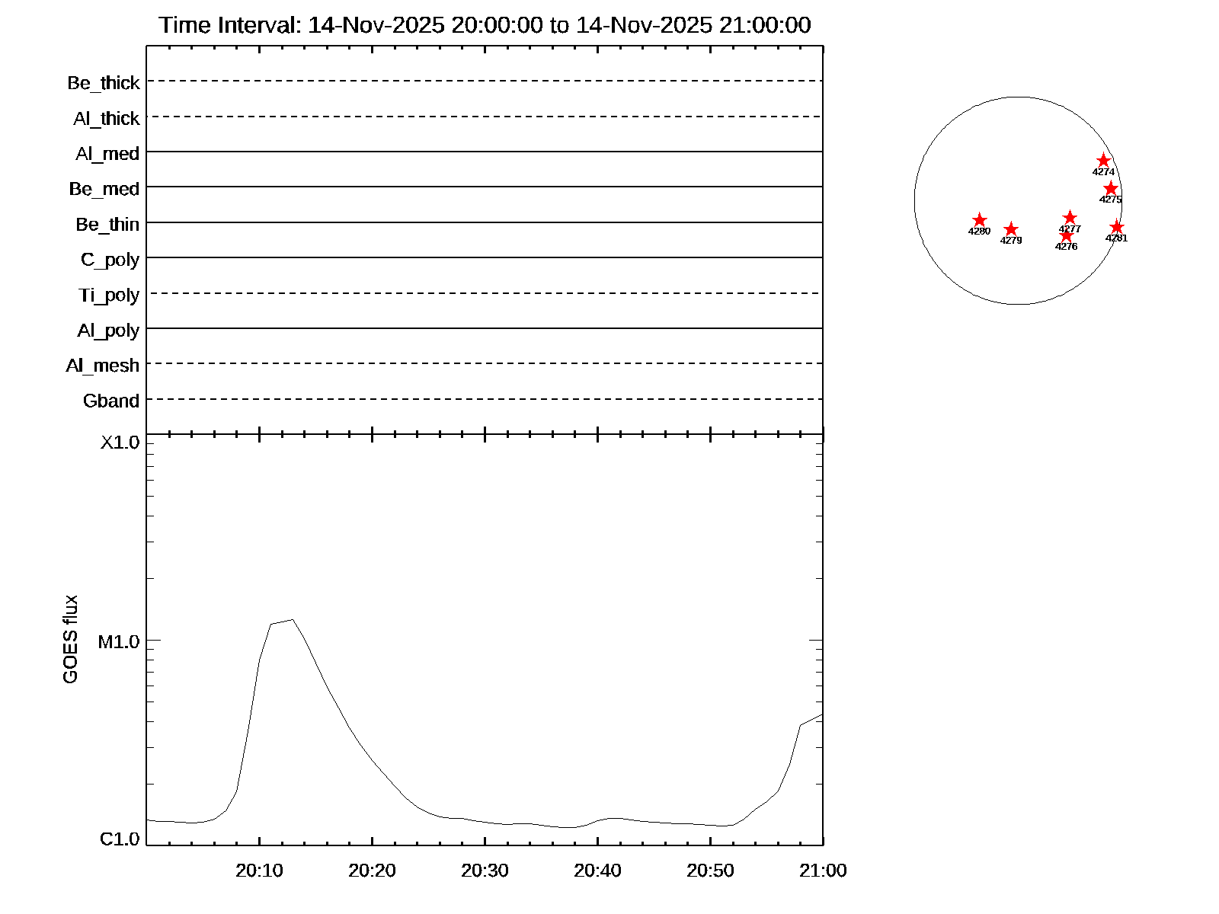
Task: Click the Ti_poly filter label
Action: (x=109, y=296)
